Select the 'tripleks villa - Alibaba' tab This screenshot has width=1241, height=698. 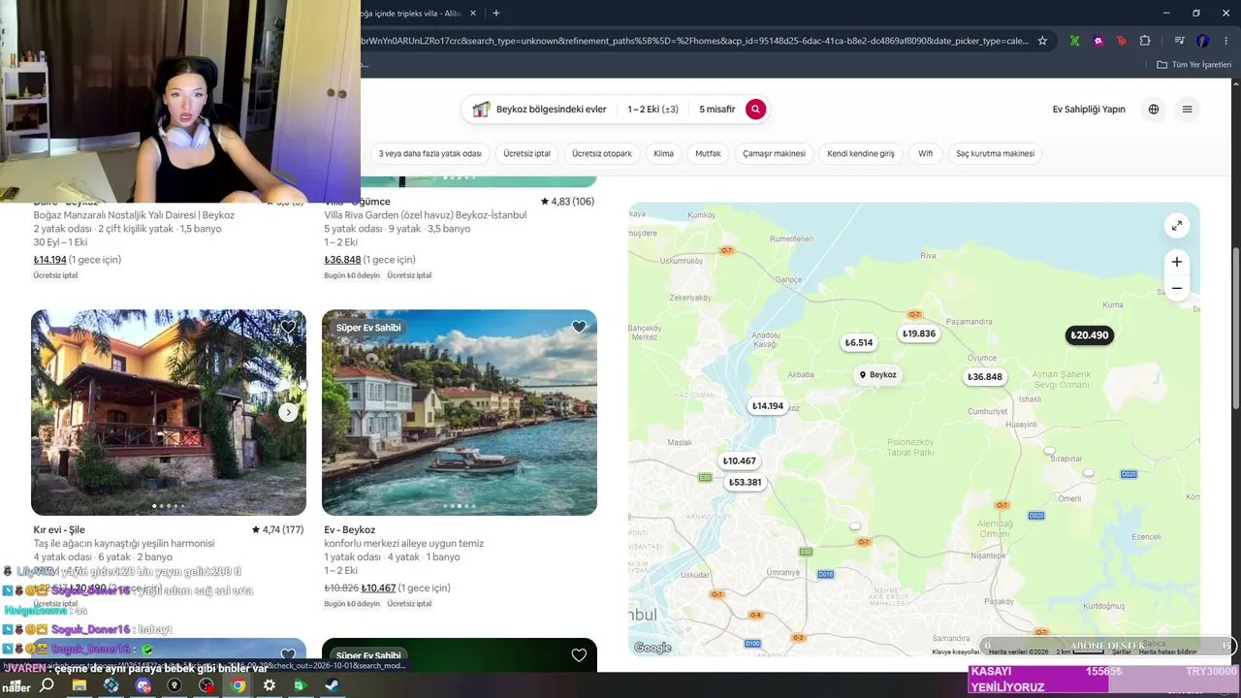(411, 14)
